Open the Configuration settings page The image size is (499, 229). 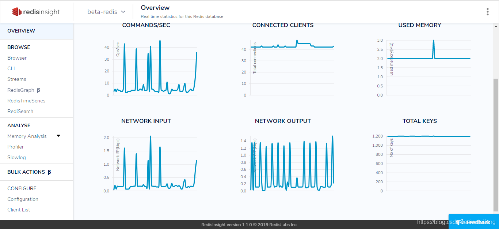[x=23, y=199]
